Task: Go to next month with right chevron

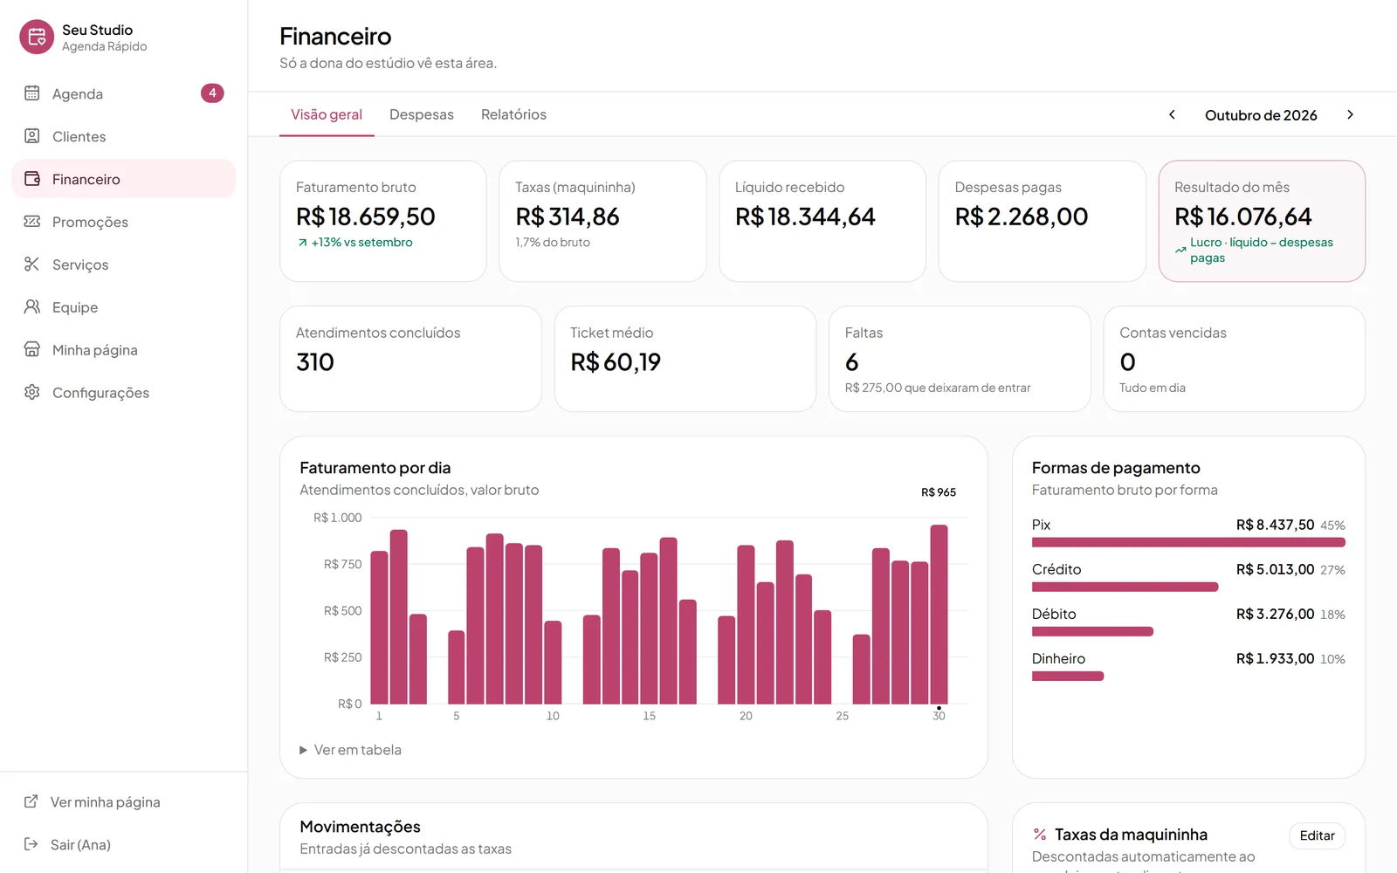Action: click(x=1350, y=114)
